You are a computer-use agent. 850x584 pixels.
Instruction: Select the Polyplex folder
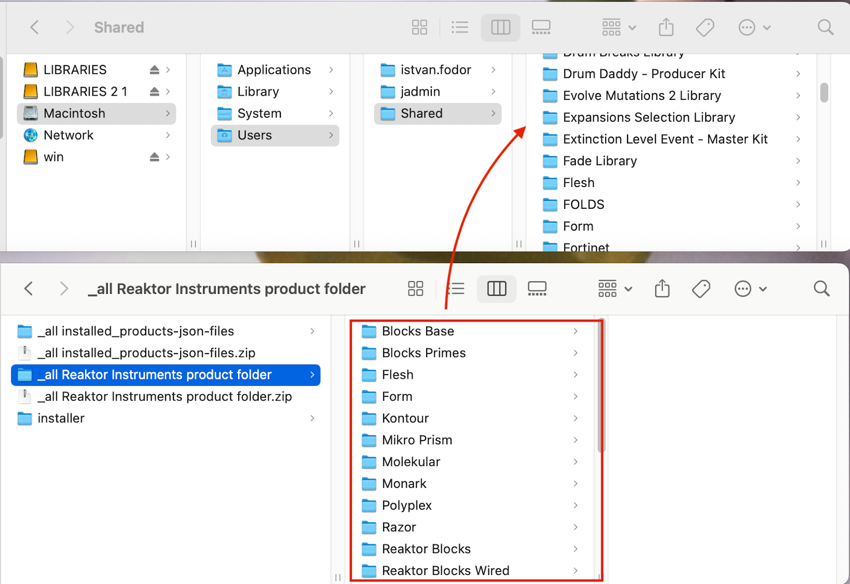(471, 505)
